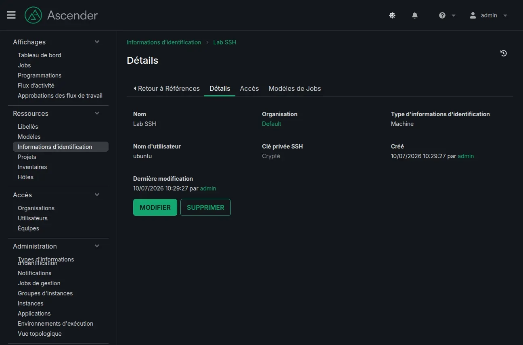This screenshot has width=523, height=345.
Task: Click the Lab SSH name value
Action: pos(144,124)
